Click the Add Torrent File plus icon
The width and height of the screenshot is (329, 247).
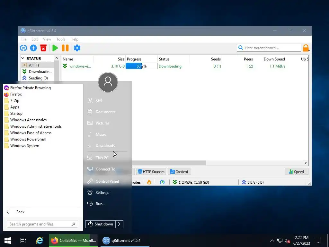point(33,48)
